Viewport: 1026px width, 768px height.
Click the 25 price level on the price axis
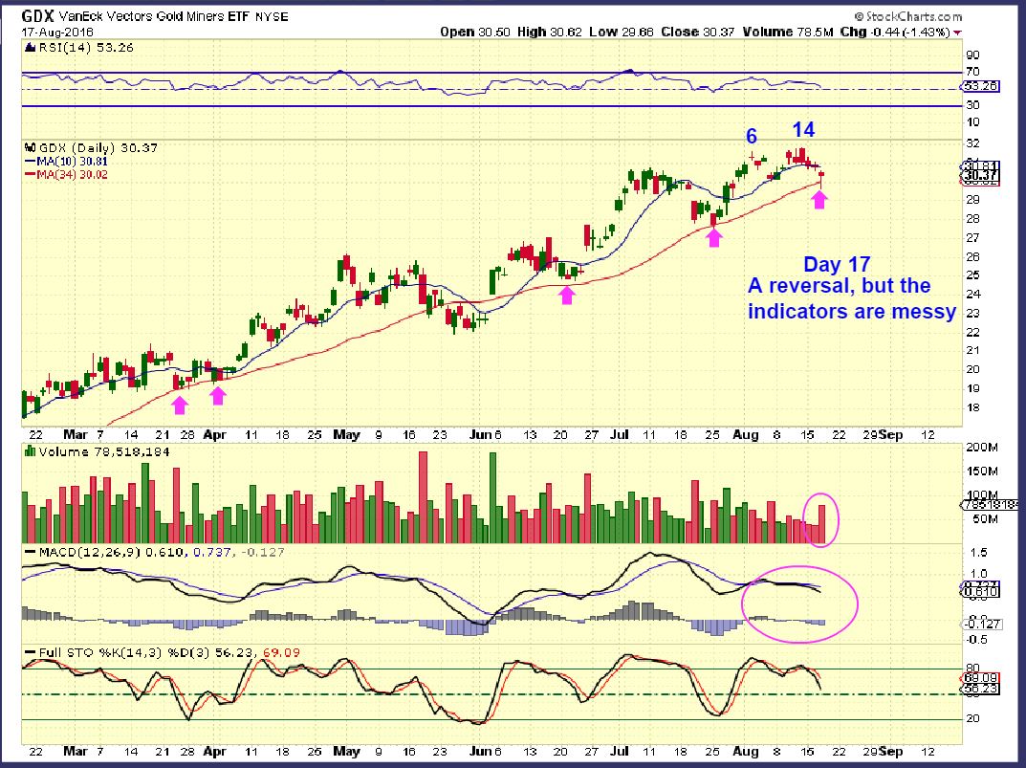[972, 275]
